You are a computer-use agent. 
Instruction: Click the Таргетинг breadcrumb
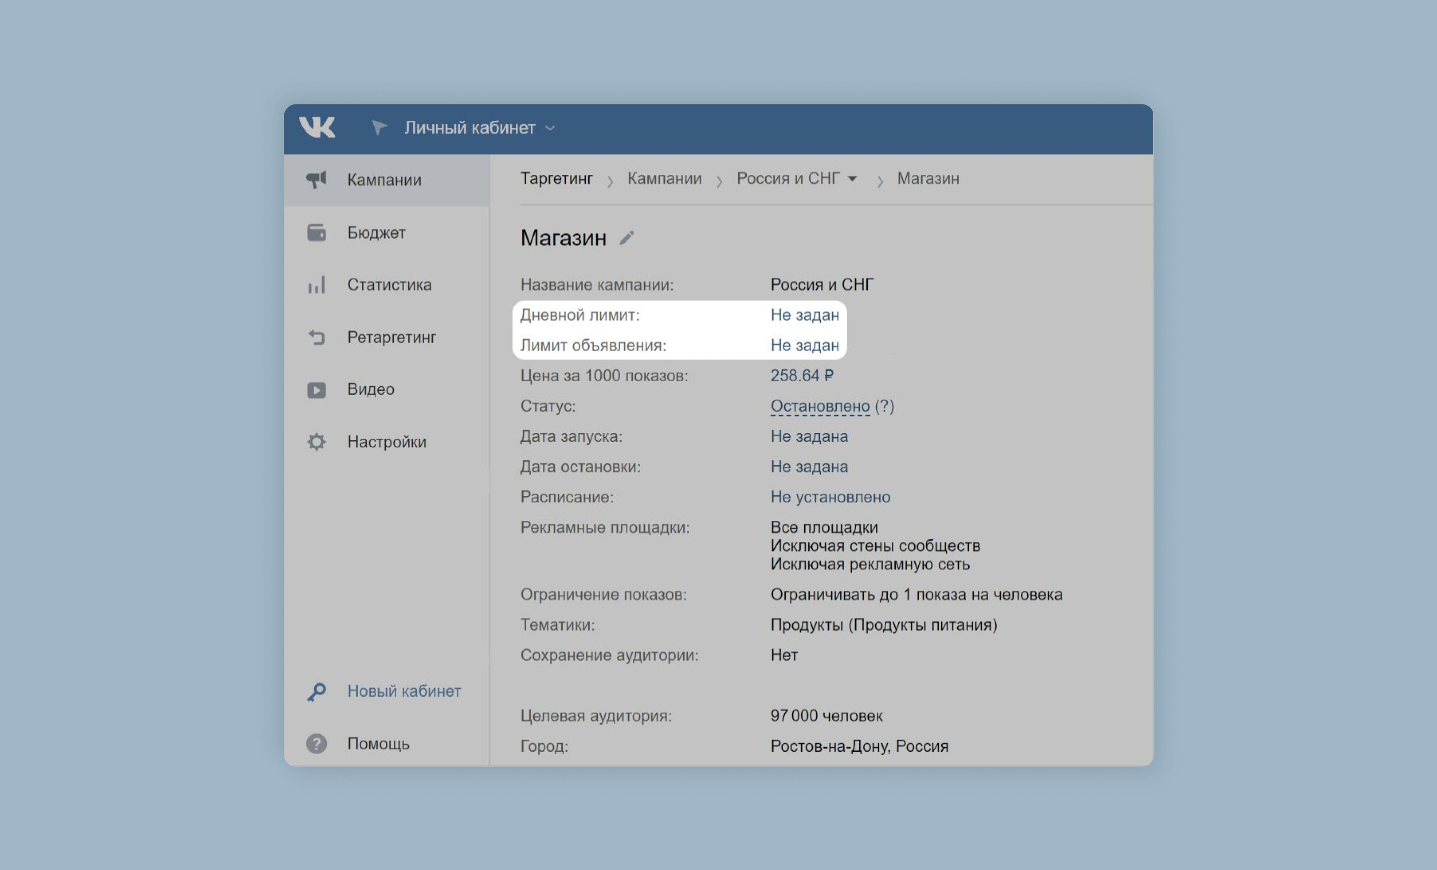(557, 179)
